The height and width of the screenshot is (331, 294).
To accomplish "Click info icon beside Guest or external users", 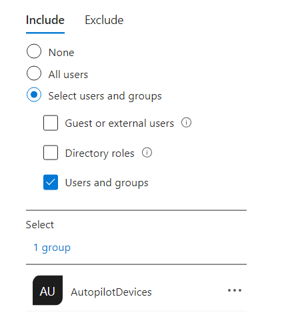I will 186,122.
